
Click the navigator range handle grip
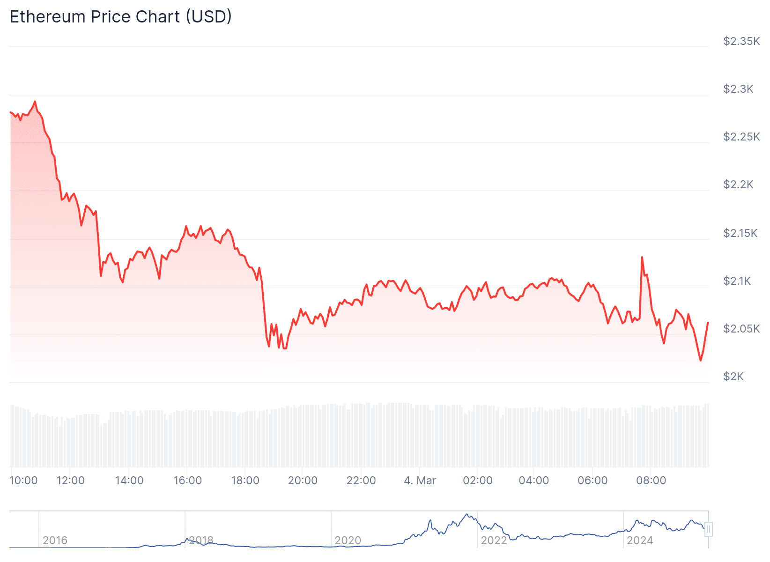click(x=709, y=529)
